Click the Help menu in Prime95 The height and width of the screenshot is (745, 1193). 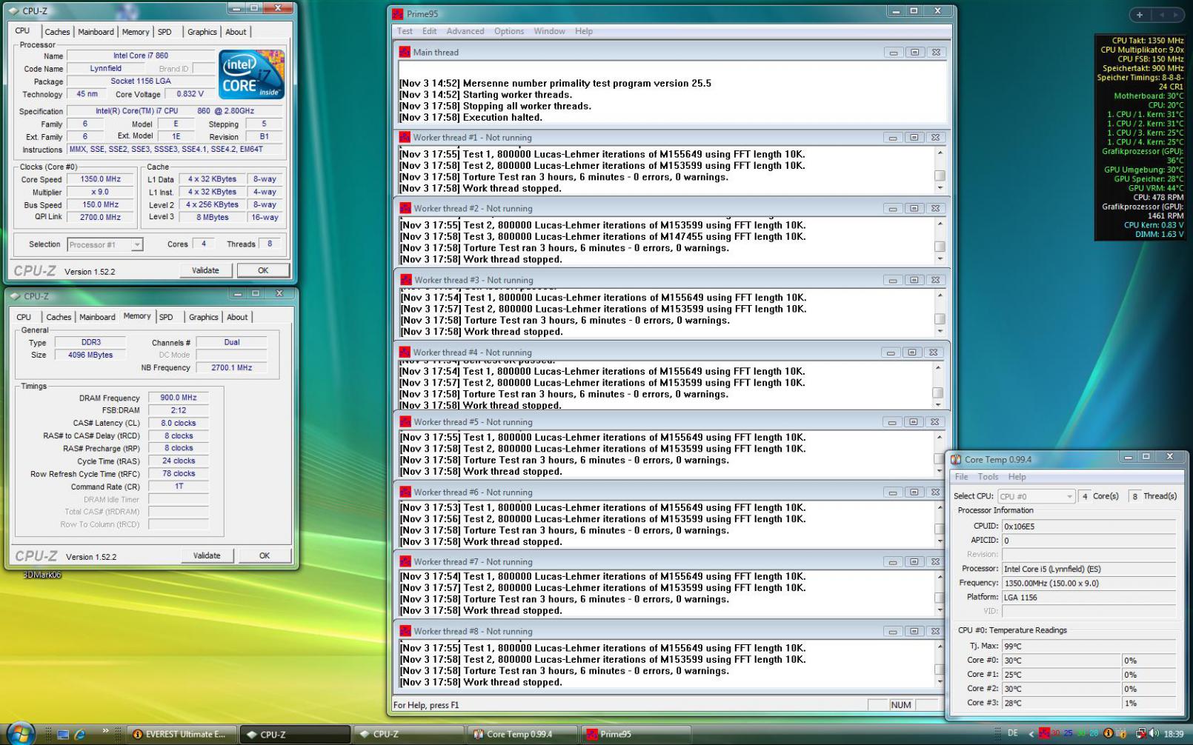(584, 31)
